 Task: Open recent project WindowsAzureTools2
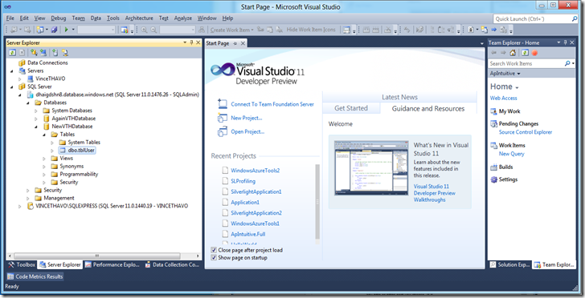[256, 171]
